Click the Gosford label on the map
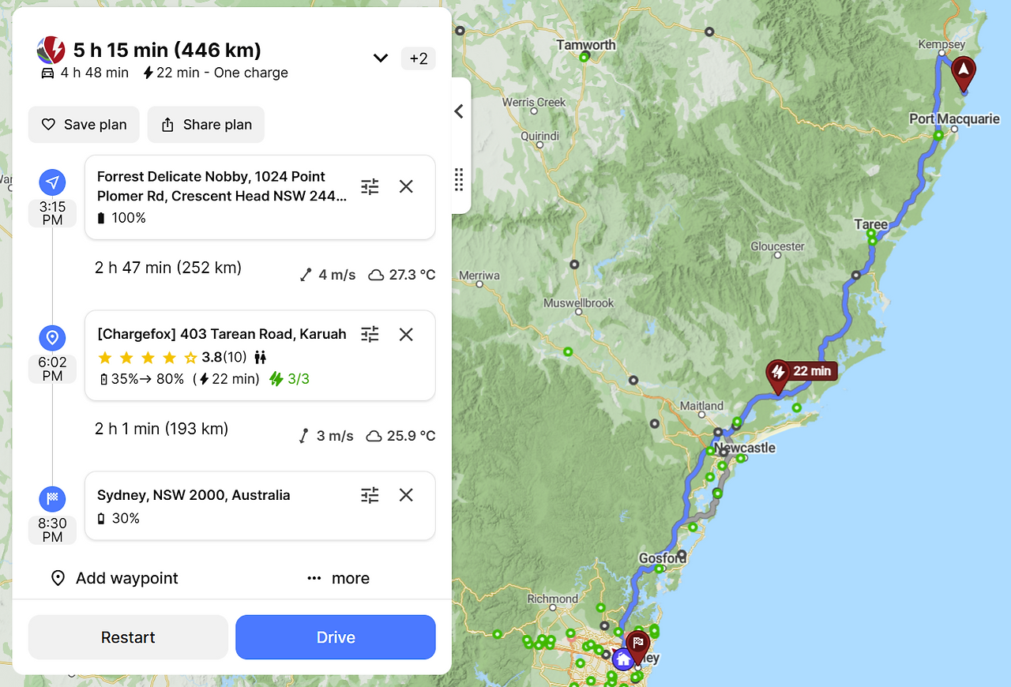The image size is (1011, 687). pyautogui.click(x=663, y=558)
